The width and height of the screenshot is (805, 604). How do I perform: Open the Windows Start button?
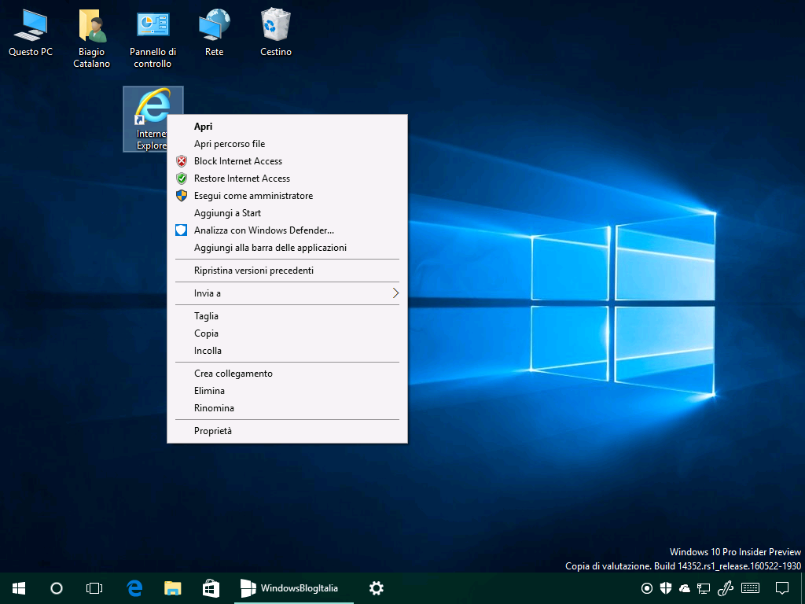(x=19, y=588)
